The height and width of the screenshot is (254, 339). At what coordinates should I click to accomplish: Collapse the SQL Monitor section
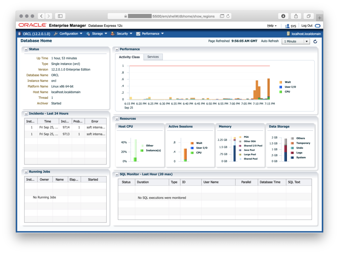pyautogui.click(x=117, y=175)
